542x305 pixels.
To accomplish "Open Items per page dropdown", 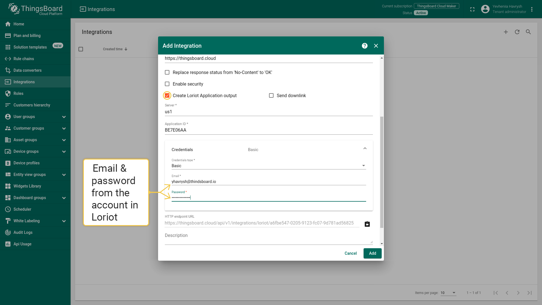I will 448,293.
